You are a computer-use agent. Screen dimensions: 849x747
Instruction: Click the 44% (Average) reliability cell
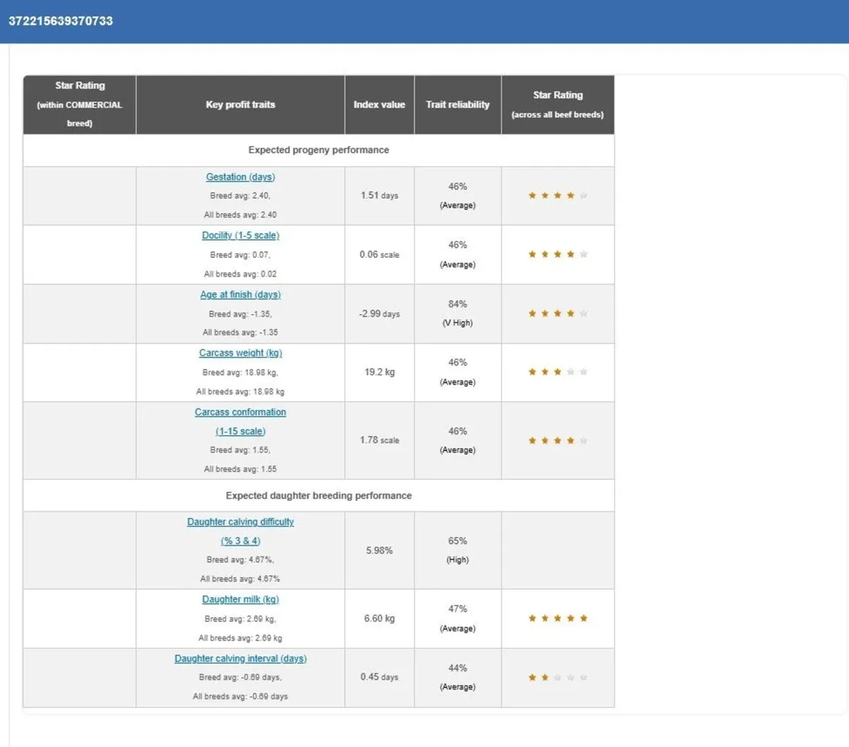(x=458, y=677)
